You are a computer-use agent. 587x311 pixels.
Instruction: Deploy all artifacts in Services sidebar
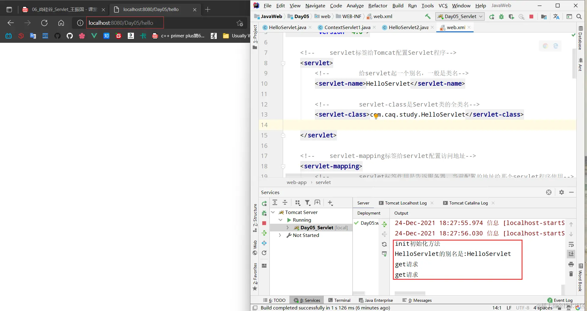(264, 233)
